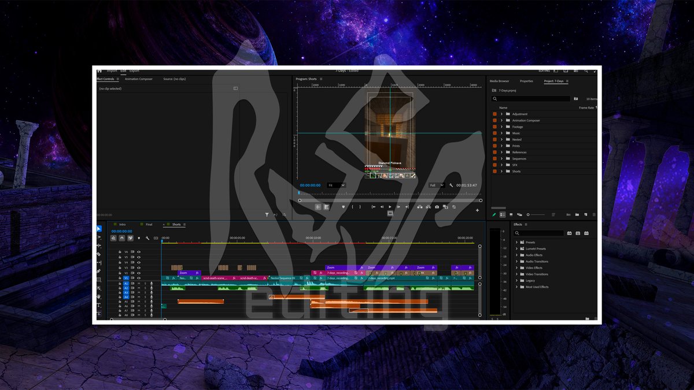Click Program monitor time scrubber bar
Image resolution: width=694 pixels, height=390 pixels.
pos(390,194)
